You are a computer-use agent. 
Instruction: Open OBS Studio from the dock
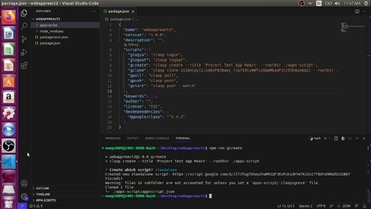(x=9, y=146)
